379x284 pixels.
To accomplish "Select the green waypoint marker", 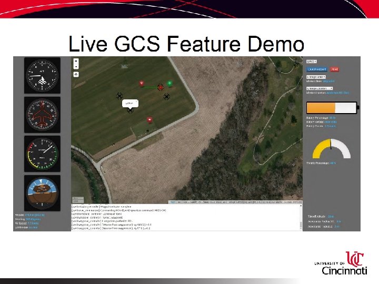I will click(169, 83).
